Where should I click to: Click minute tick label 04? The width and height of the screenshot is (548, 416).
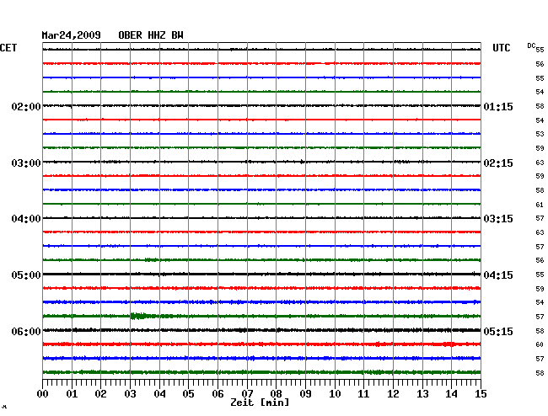159,394
